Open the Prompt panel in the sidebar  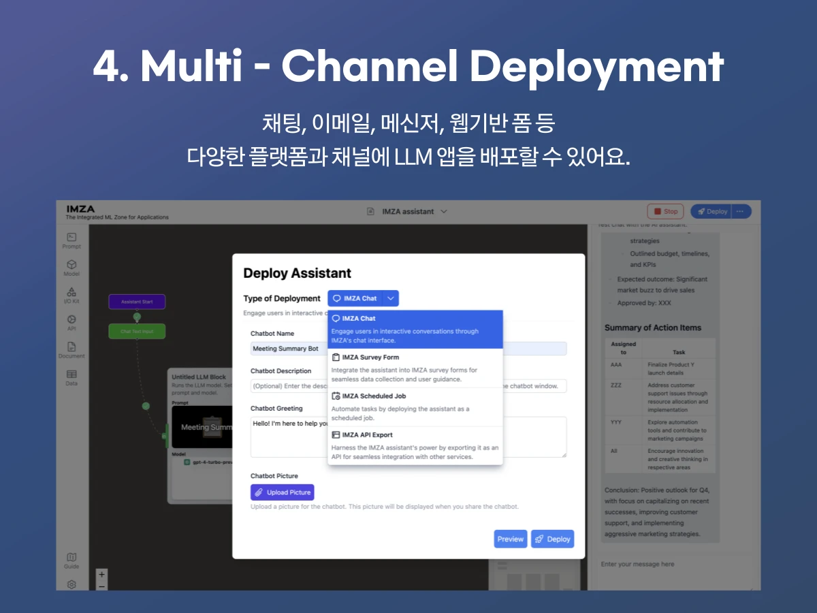(71, 240)
